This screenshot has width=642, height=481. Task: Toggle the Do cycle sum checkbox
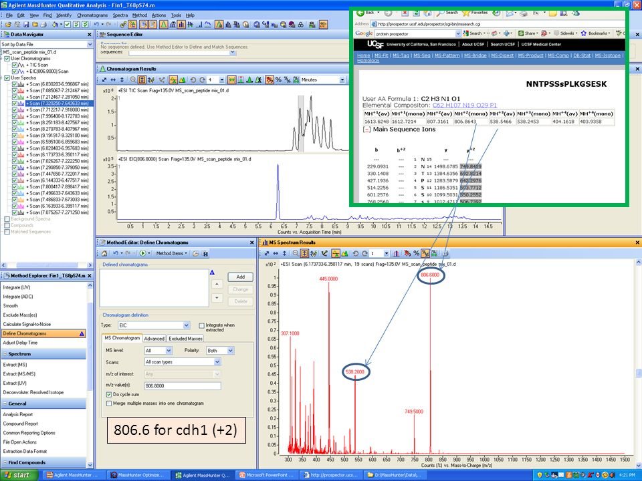(x=109, y=395)
